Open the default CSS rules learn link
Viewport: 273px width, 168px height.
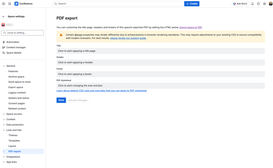point(102,91)
